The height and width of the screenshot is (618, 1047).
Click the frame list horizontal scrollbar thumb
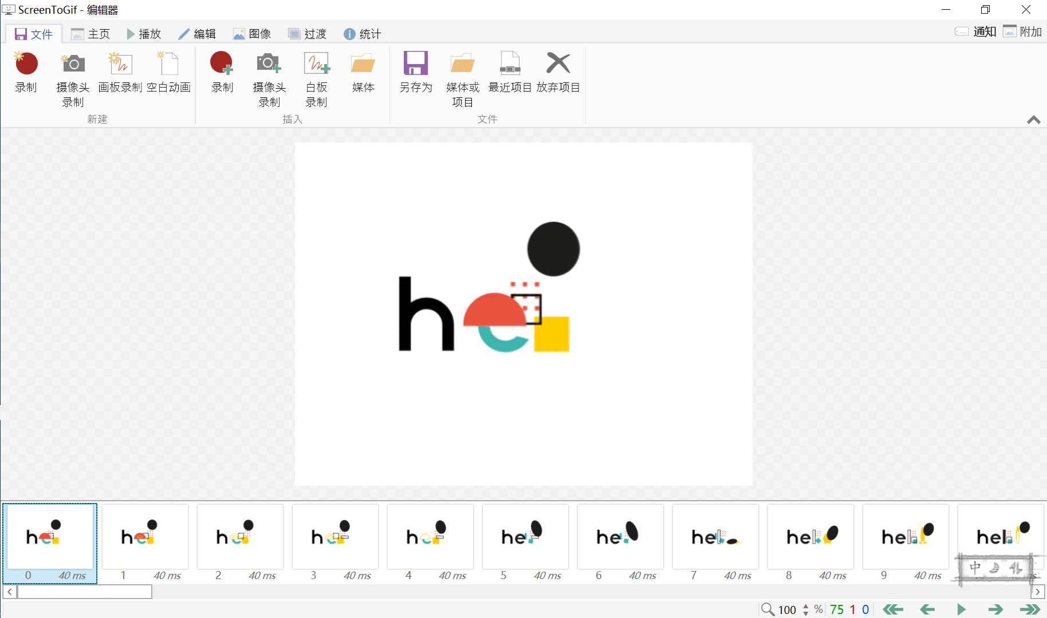[x=85, y=592]
